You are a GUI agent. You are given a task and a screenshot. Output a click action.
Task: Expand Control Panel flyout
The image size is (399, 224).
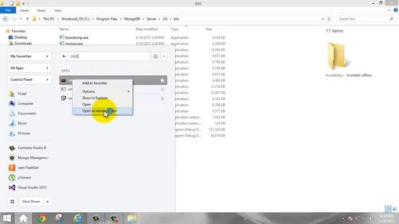[29, 80]
